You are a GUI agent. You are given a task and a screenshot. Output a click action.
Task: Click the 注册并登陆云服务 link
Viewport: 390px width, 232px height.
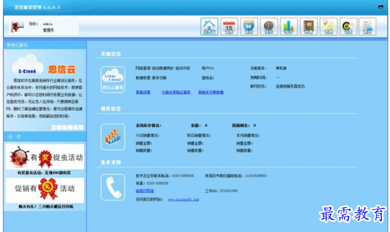178,91
